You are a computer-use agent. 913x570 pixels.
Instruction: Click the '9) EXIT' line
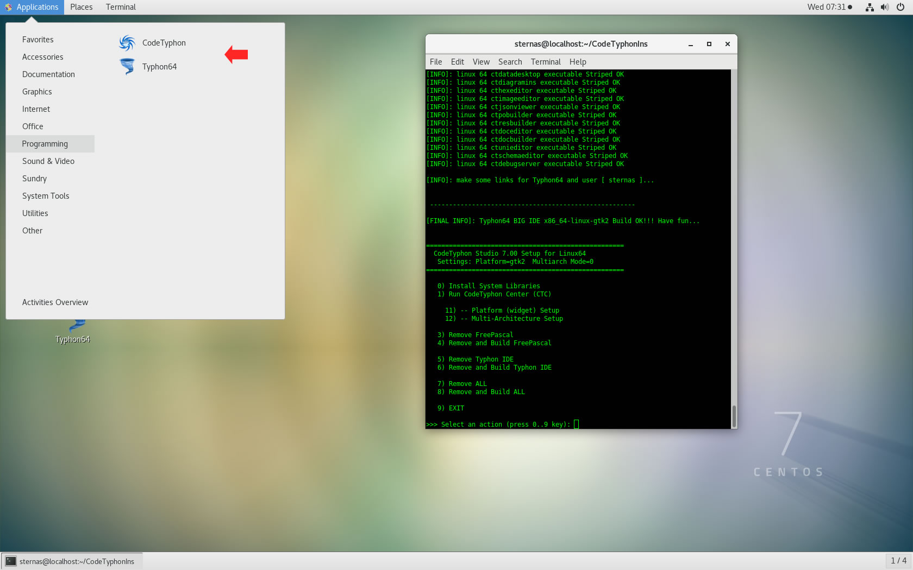point(451,408)
